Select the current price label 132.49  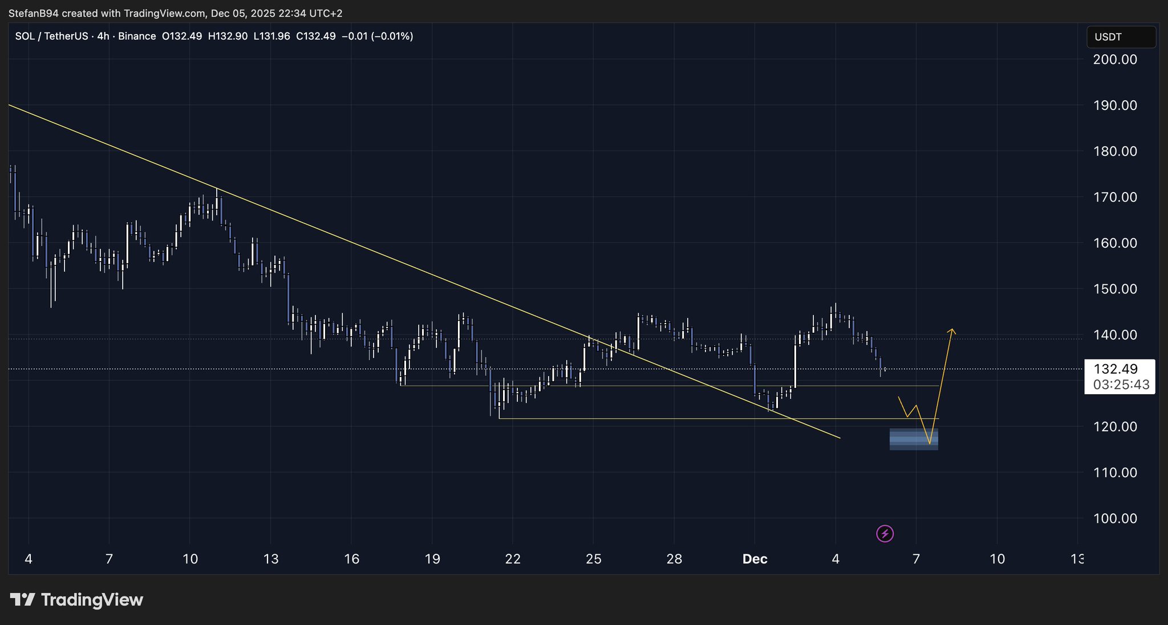[x=1116, y=369]
